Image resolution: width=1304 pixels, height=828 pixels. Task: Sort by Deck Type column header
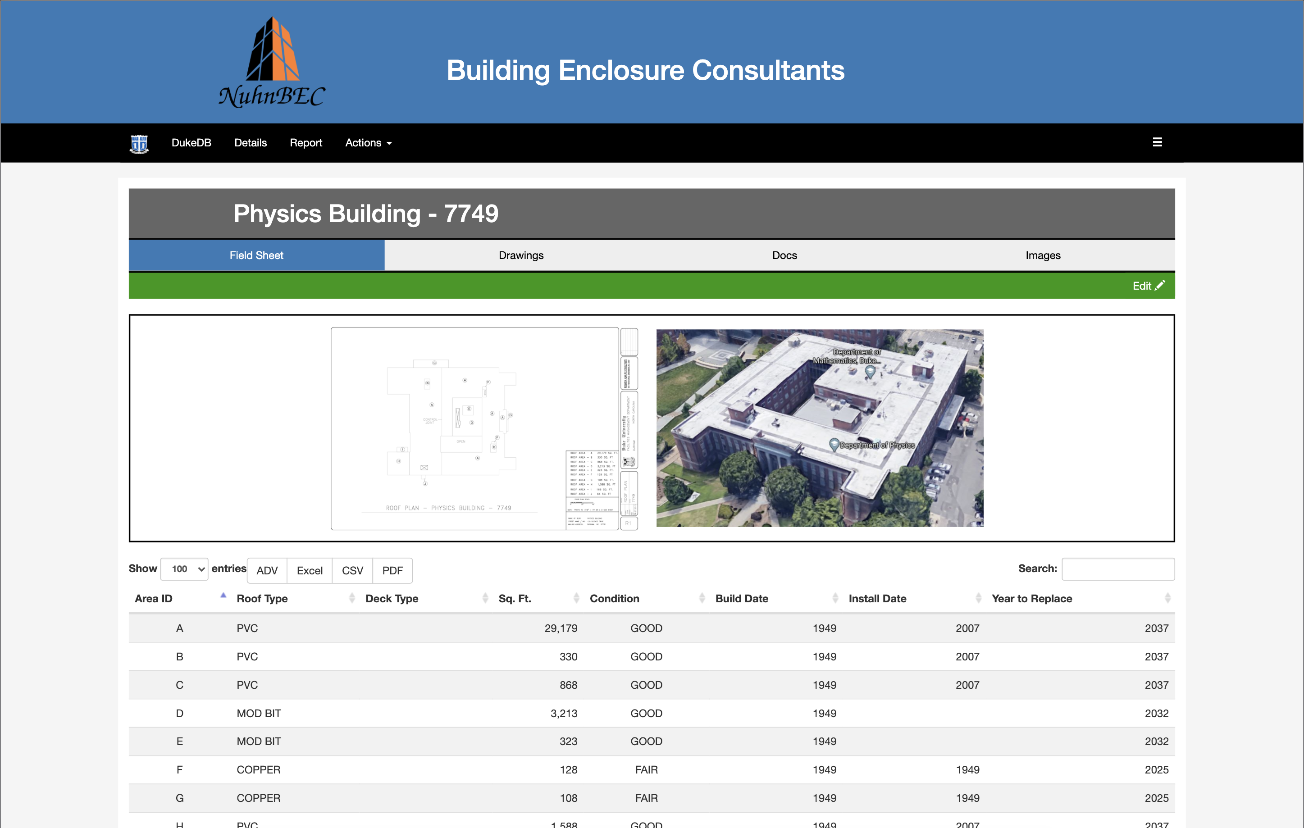click(x=392, y=598)
